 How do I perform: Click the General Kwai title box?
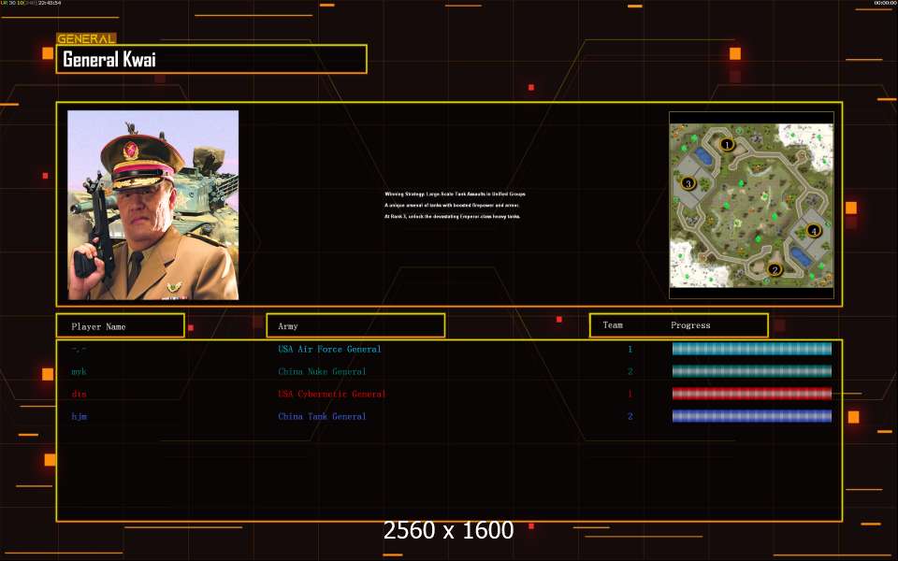[211, 59]
